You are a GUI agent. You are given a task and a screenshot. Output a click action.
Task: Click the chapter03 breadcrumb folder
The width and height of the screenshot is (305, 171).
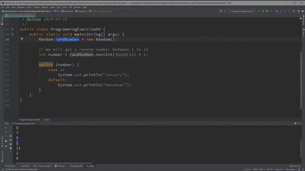[x=81, y=11]
